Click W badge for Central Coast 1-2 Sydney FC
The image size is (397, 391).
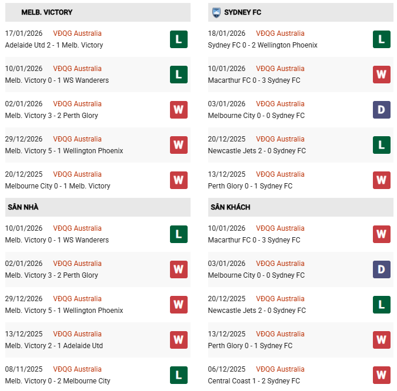[382, 375]
